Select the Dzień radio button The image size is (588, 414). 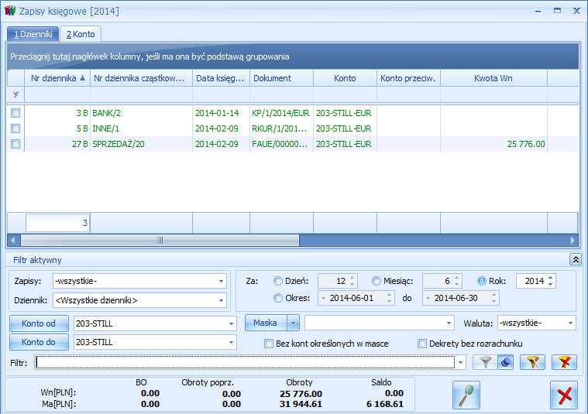278,281
